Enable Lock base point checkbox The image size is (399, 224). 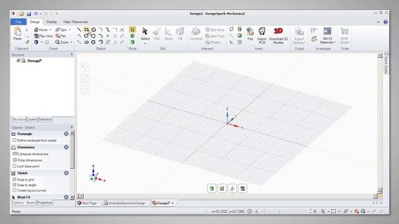pyautogui.click(x=14, y=166)
